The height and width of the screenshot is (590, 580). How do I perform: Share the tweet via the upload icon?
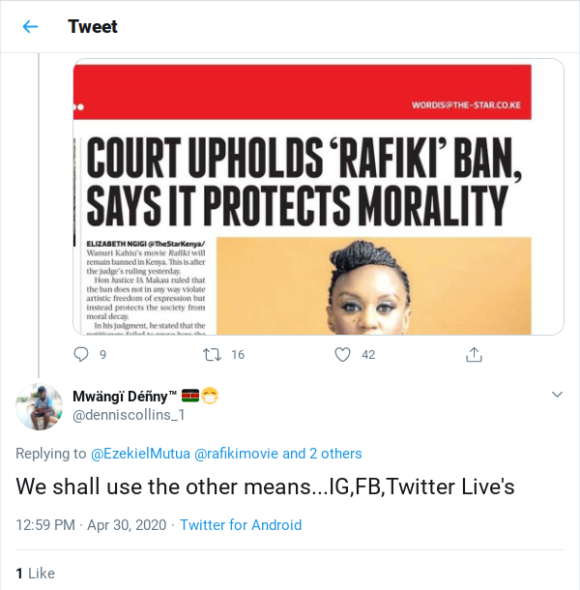(x=474, y=354)
